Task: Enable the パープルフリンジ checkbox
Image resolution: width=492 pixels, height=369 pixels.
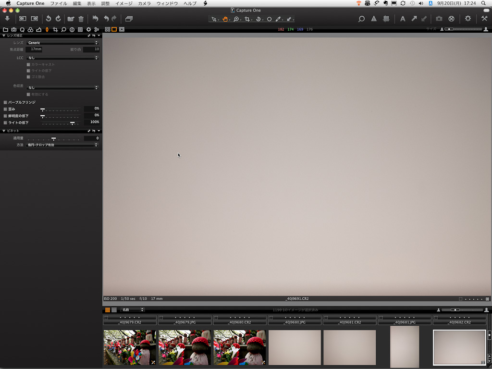Action: click(x=5, y=102)
